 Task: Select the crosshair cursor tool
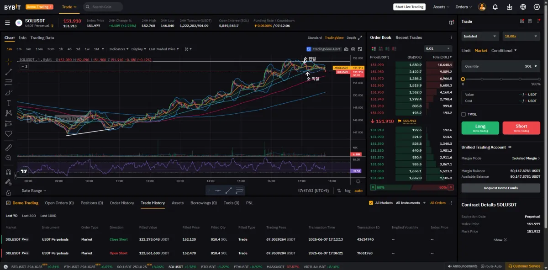[9, 62]
